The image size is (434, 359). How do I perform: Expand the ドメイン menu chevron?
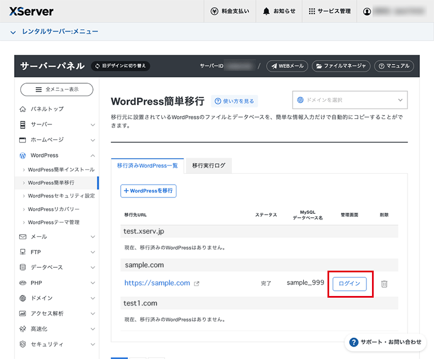pos(93,298)
